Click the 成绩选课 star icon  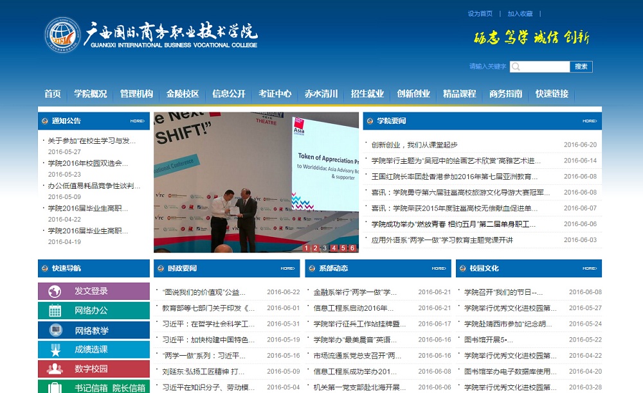coord(55,349)
